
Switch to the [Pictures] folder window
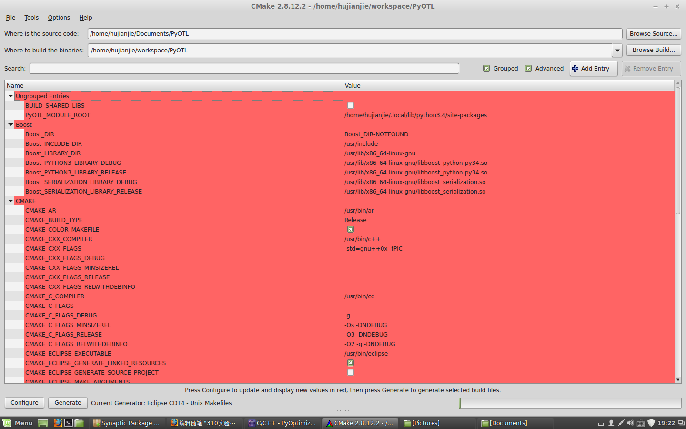coord(437,423)
